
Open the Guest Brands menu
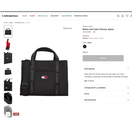click(x=66, y=16)
